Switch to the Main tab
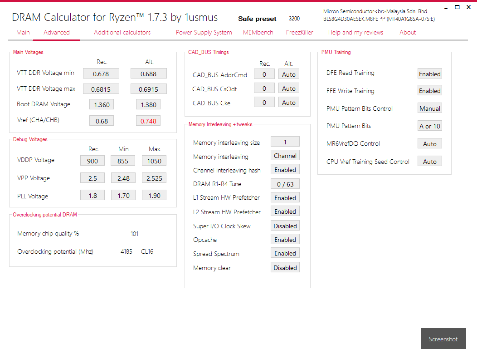This screenshot has width=477, height=359. (x=23, y=32)
